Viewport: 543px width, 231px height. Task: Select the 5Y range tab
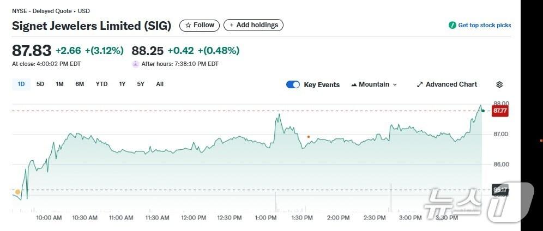pyautogui.click(x=141, y=84)
